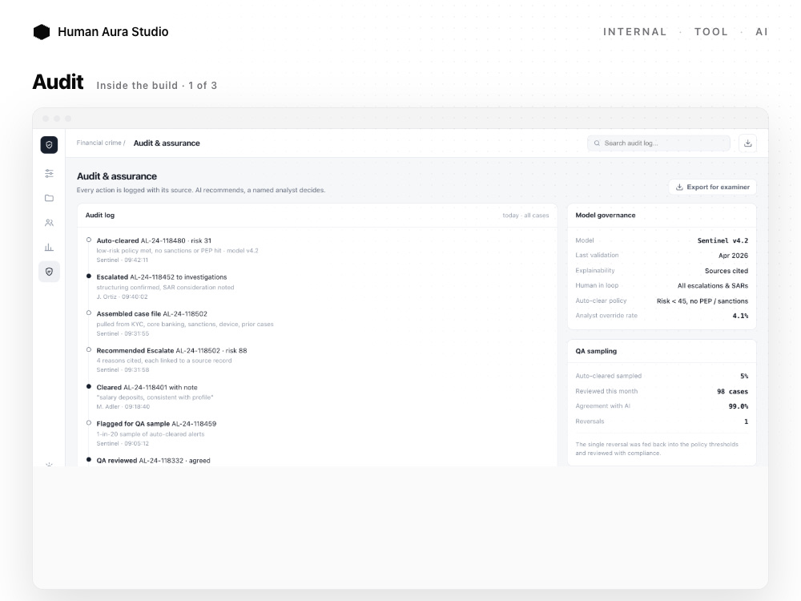801x601 pixels.
Task: Click the Sentinel v4.2 model value
Action: click(x=723, y=240)
